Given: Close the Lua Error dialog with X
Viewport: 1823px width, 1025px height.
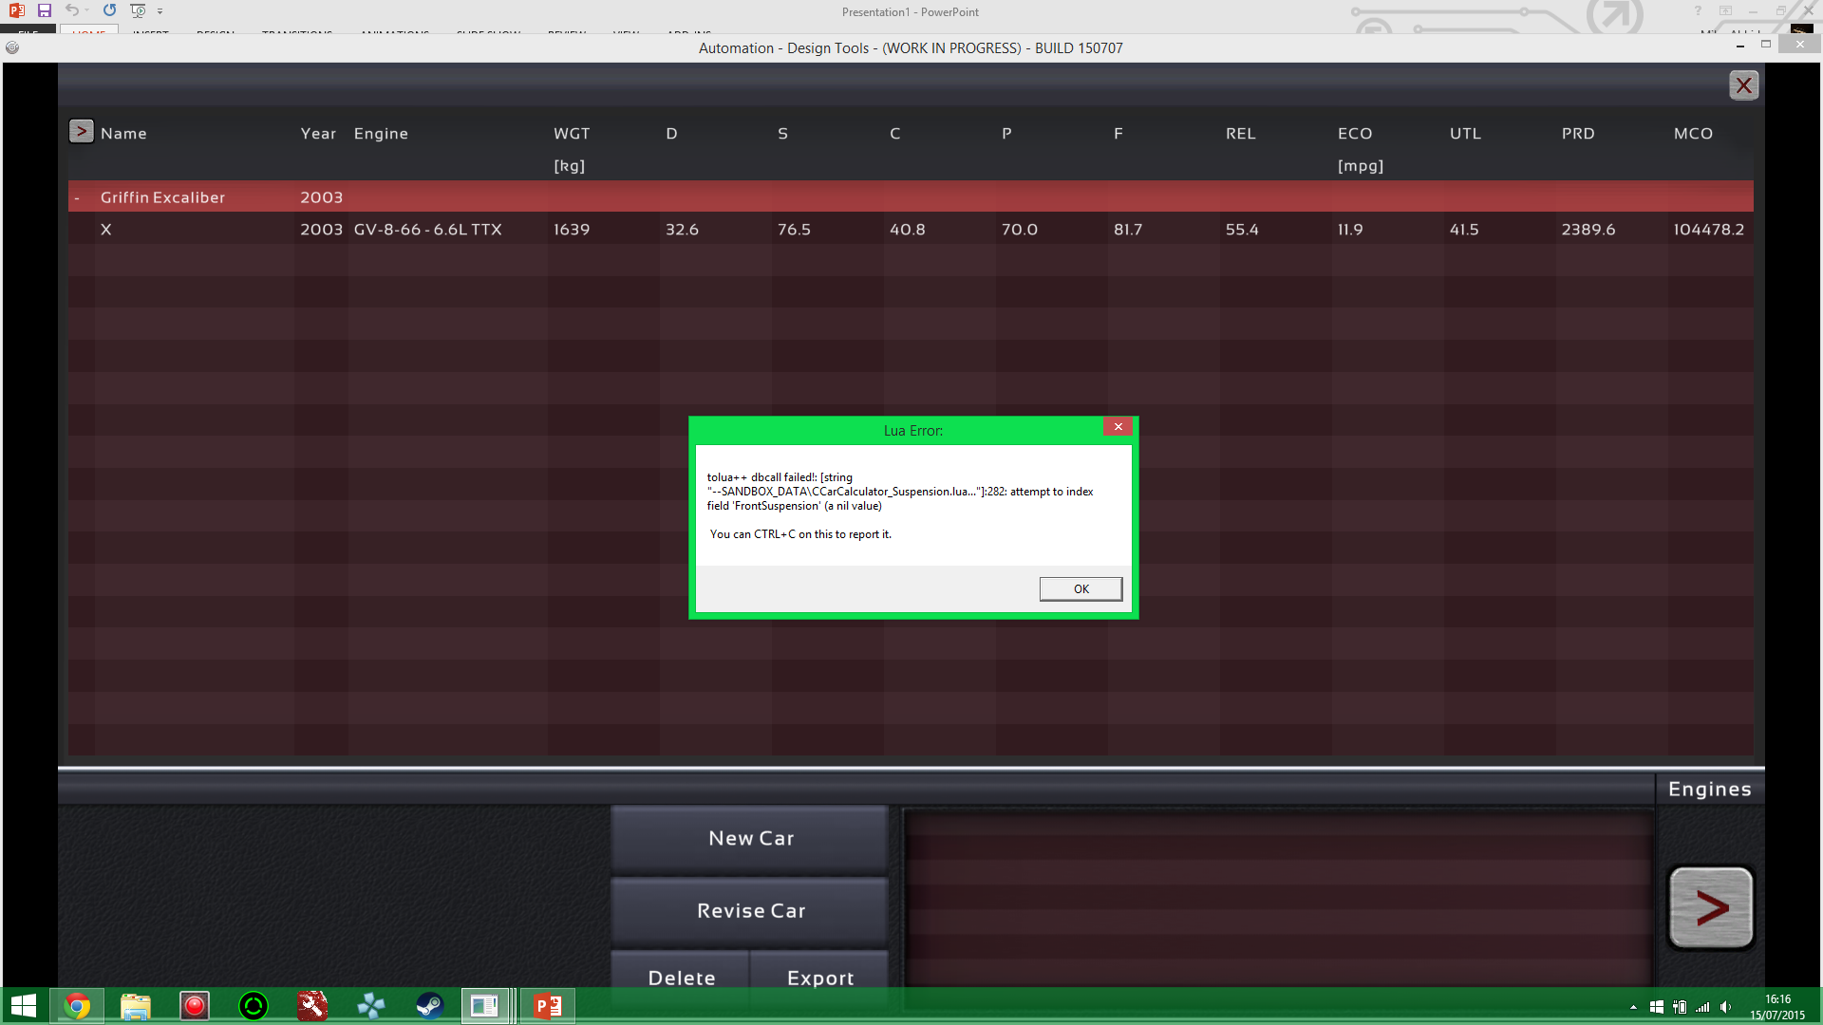Looking at the screenshot, I should (x=1118, y=427).
